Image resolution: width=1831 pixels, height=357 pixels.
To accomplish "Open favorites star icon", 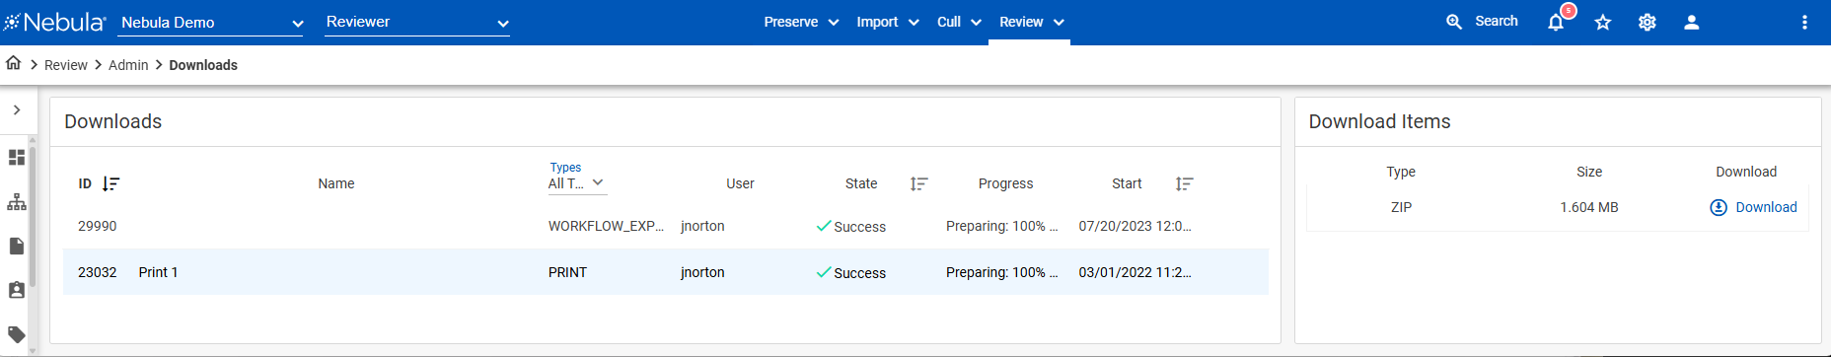I will pos(1603,22).
